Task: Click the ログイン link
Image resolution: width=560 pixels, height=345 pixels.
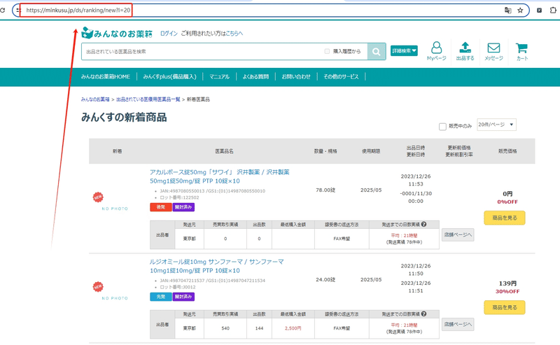Action: click(169, 33)
